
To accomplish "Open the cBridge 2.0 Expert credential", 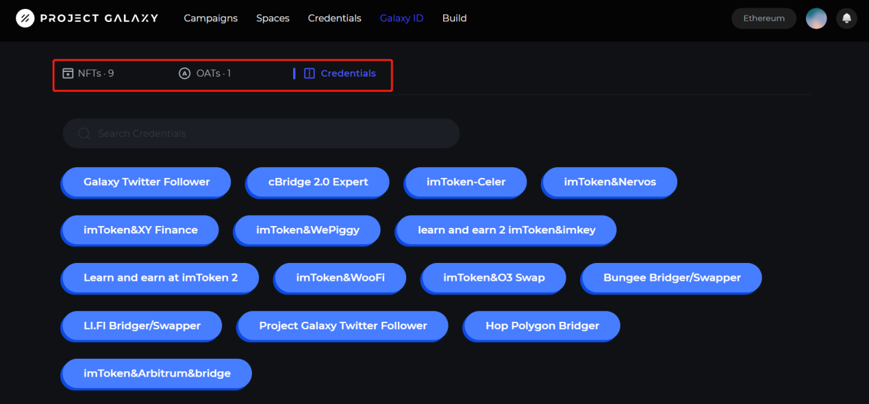I will click(318, 182).
